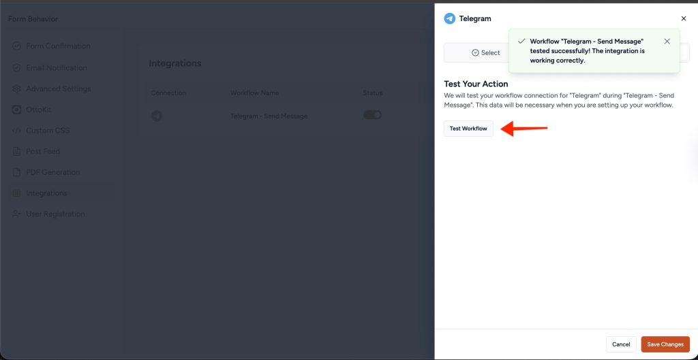Toggle the Telegram - Send Message status switch
Viewport: 698px width, 360px height.
tap(372, 115)
